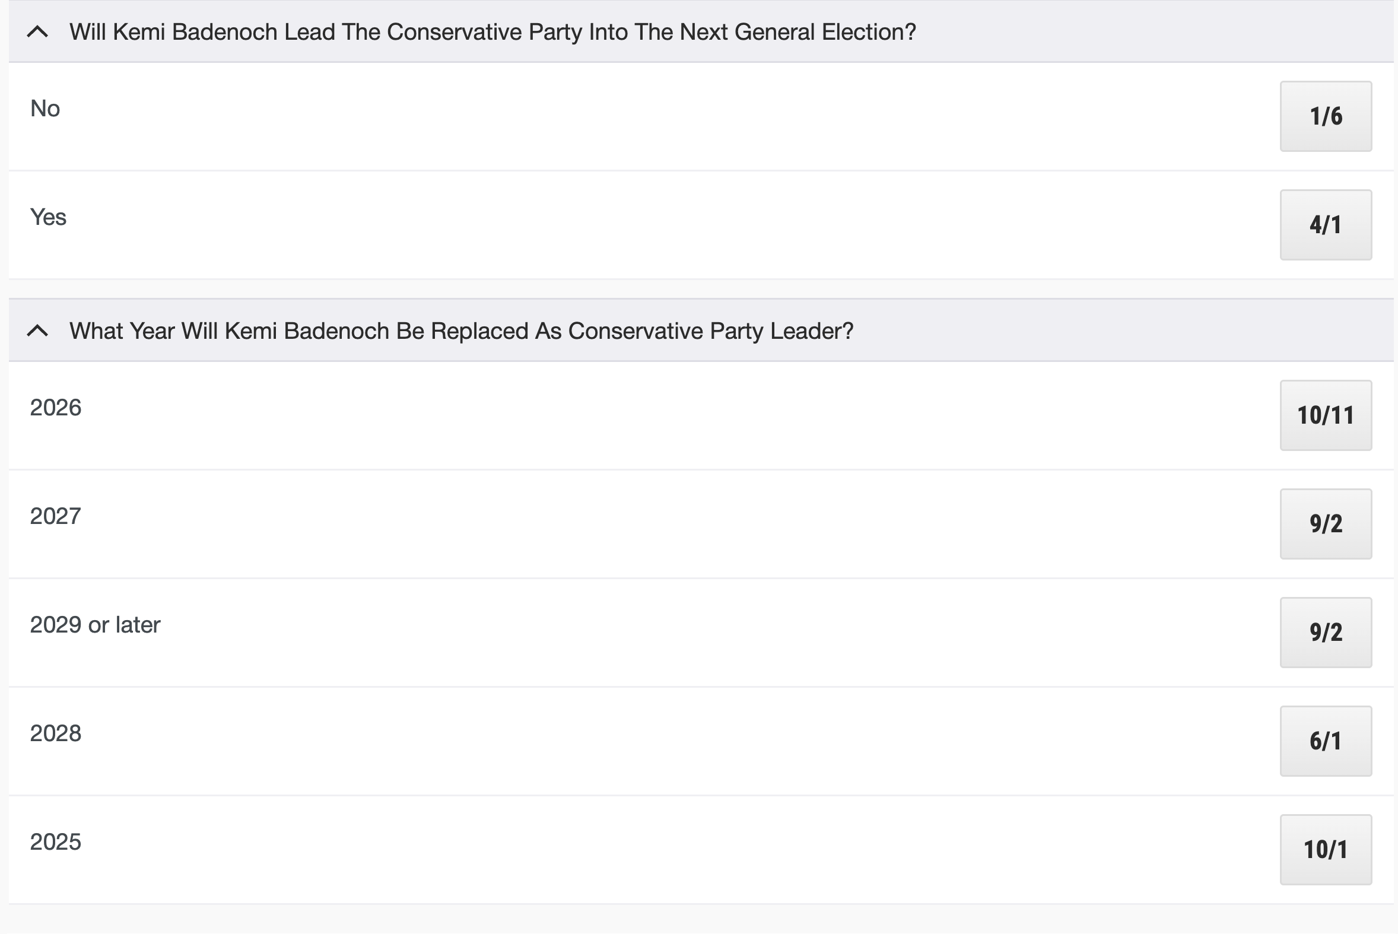Screen dimensions: 1398x934
Task: Click the '2027' outcome label
Action: click(55, 516)
